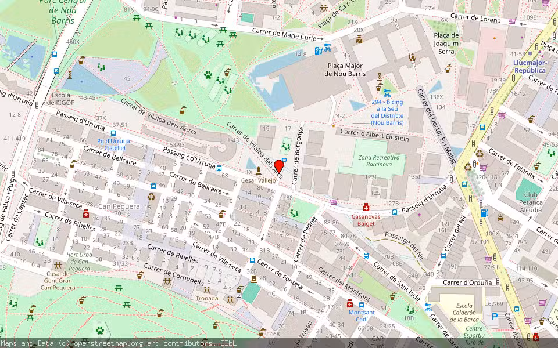Click the Can Peguera neighbourhood label

pyautogui.click(x=119, y=206)
